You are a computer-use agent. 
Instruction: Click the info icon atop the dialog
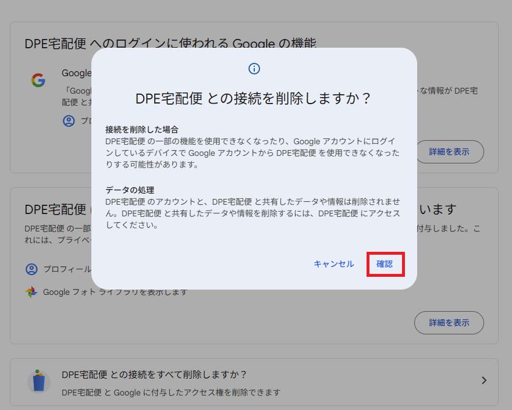254,69
